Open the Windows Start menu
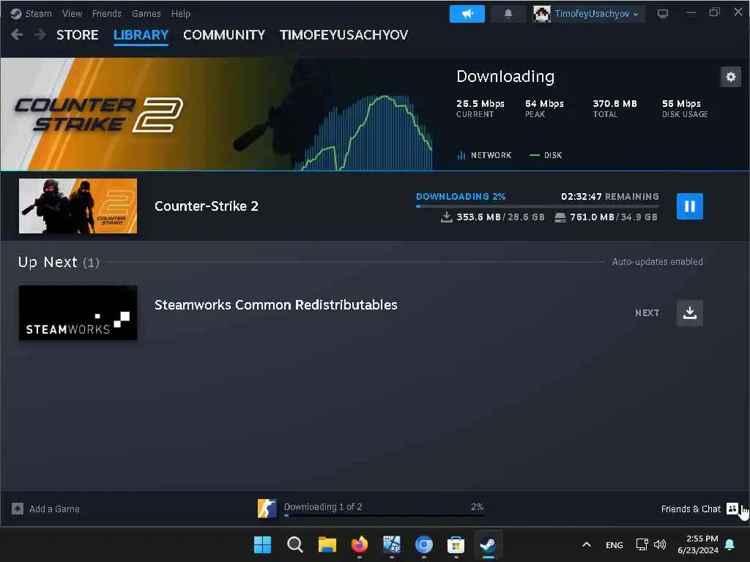 click(262, 544)
